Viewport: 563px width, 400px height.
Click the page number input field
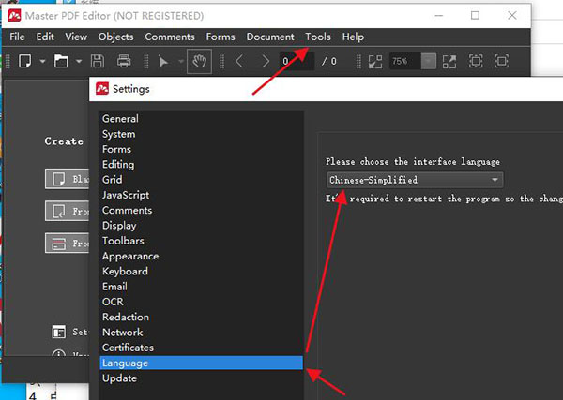[297, 61]
